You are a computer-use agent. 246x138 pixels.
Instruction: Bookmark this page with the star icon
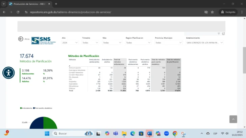(x=212, y=12)
